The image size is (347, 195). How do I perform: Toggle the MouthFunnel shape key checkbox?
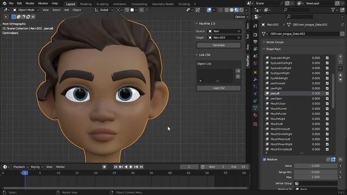tap(327, 109)
